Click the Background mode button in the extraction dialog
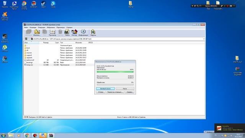 click(x=106, y=89)
